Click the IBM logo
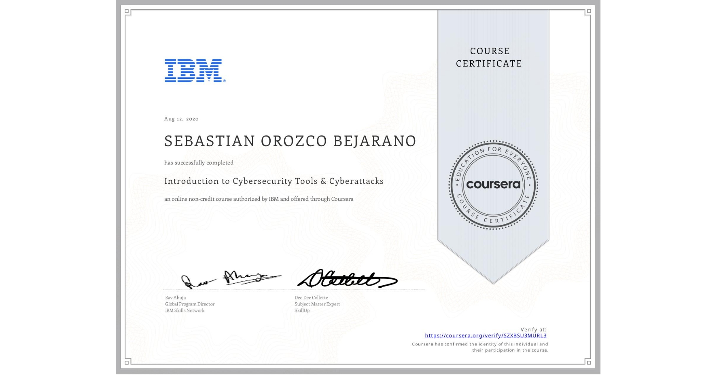Viewport: 717px width, 375px height. pyautogui.click(x=193, y=71)
